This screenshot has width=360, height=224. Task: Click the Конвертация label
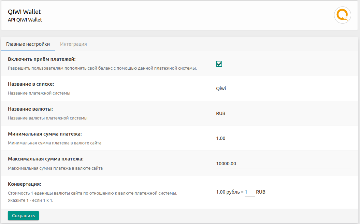[25, 184]
